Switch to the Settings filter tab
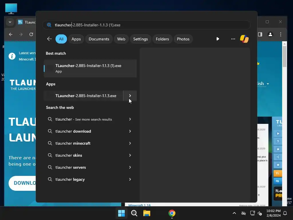The width and height of the screenshot is (293, 220). pyautogui.click(x=140, y=39)
